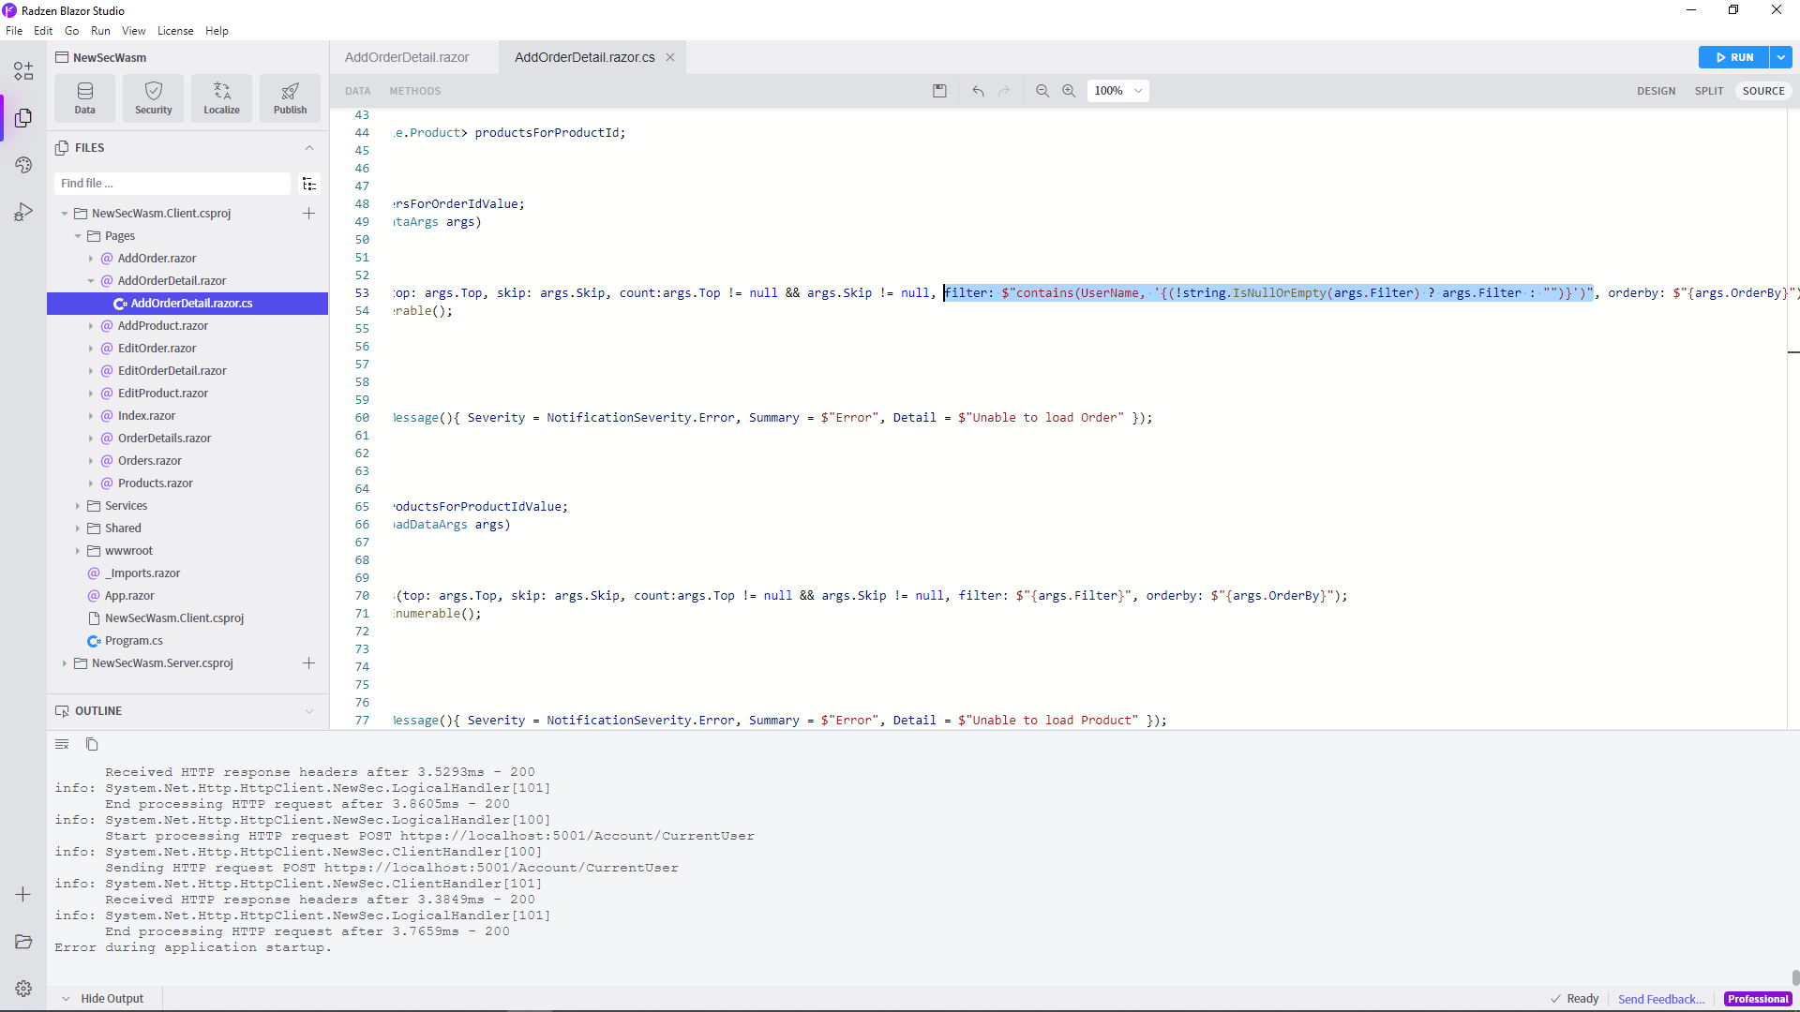Switch to DESIGN view mode
The height and width of the screenshot is (1012, 1800).
coord(1656,91)
